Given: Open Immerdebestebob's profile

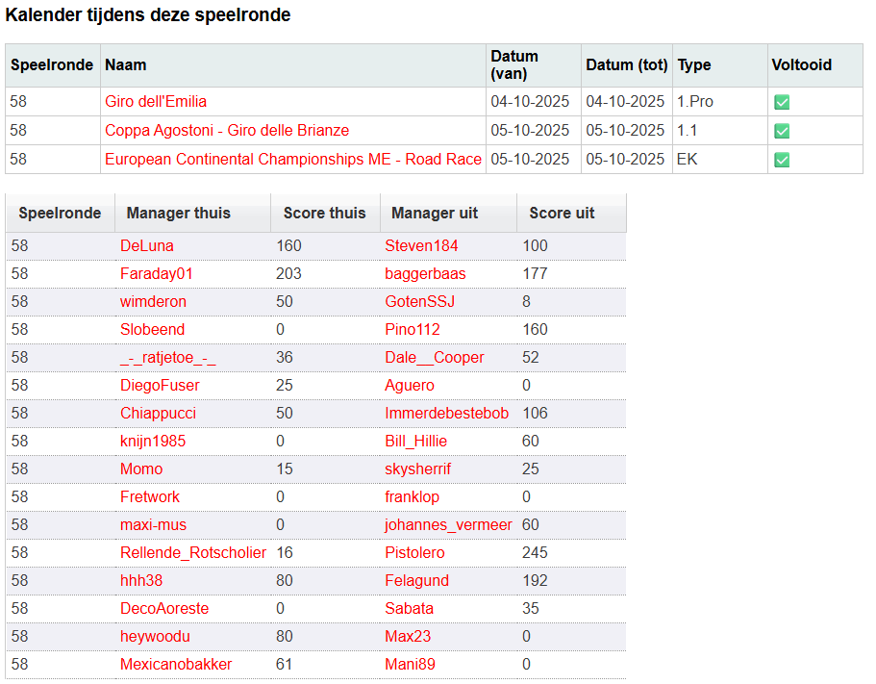Looking at the screenshot, I should [446, 414].
